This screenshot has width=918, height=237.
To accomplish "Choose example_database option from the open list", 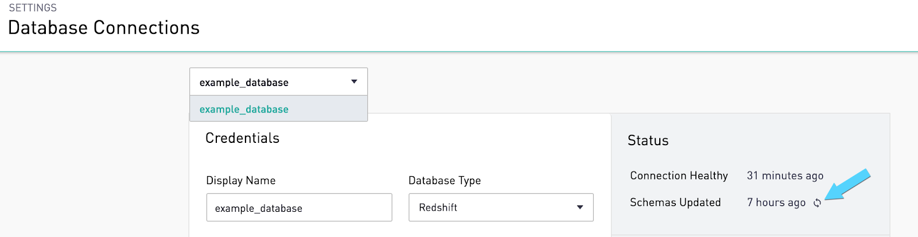I will pyautogui.click(x=278, y=109).
